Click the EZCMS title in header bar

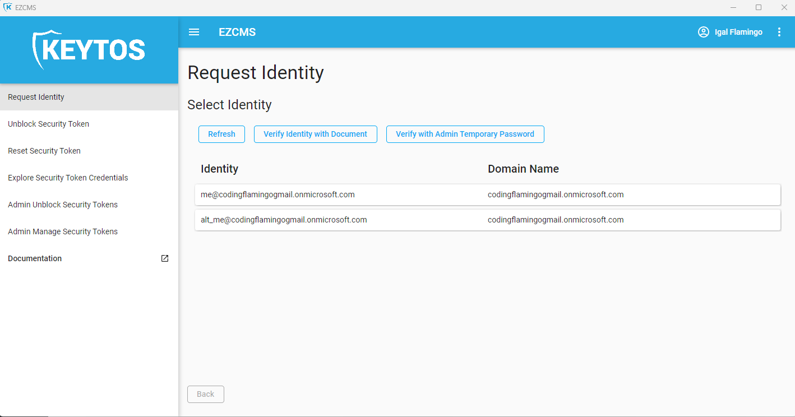[x=237, y=32]
